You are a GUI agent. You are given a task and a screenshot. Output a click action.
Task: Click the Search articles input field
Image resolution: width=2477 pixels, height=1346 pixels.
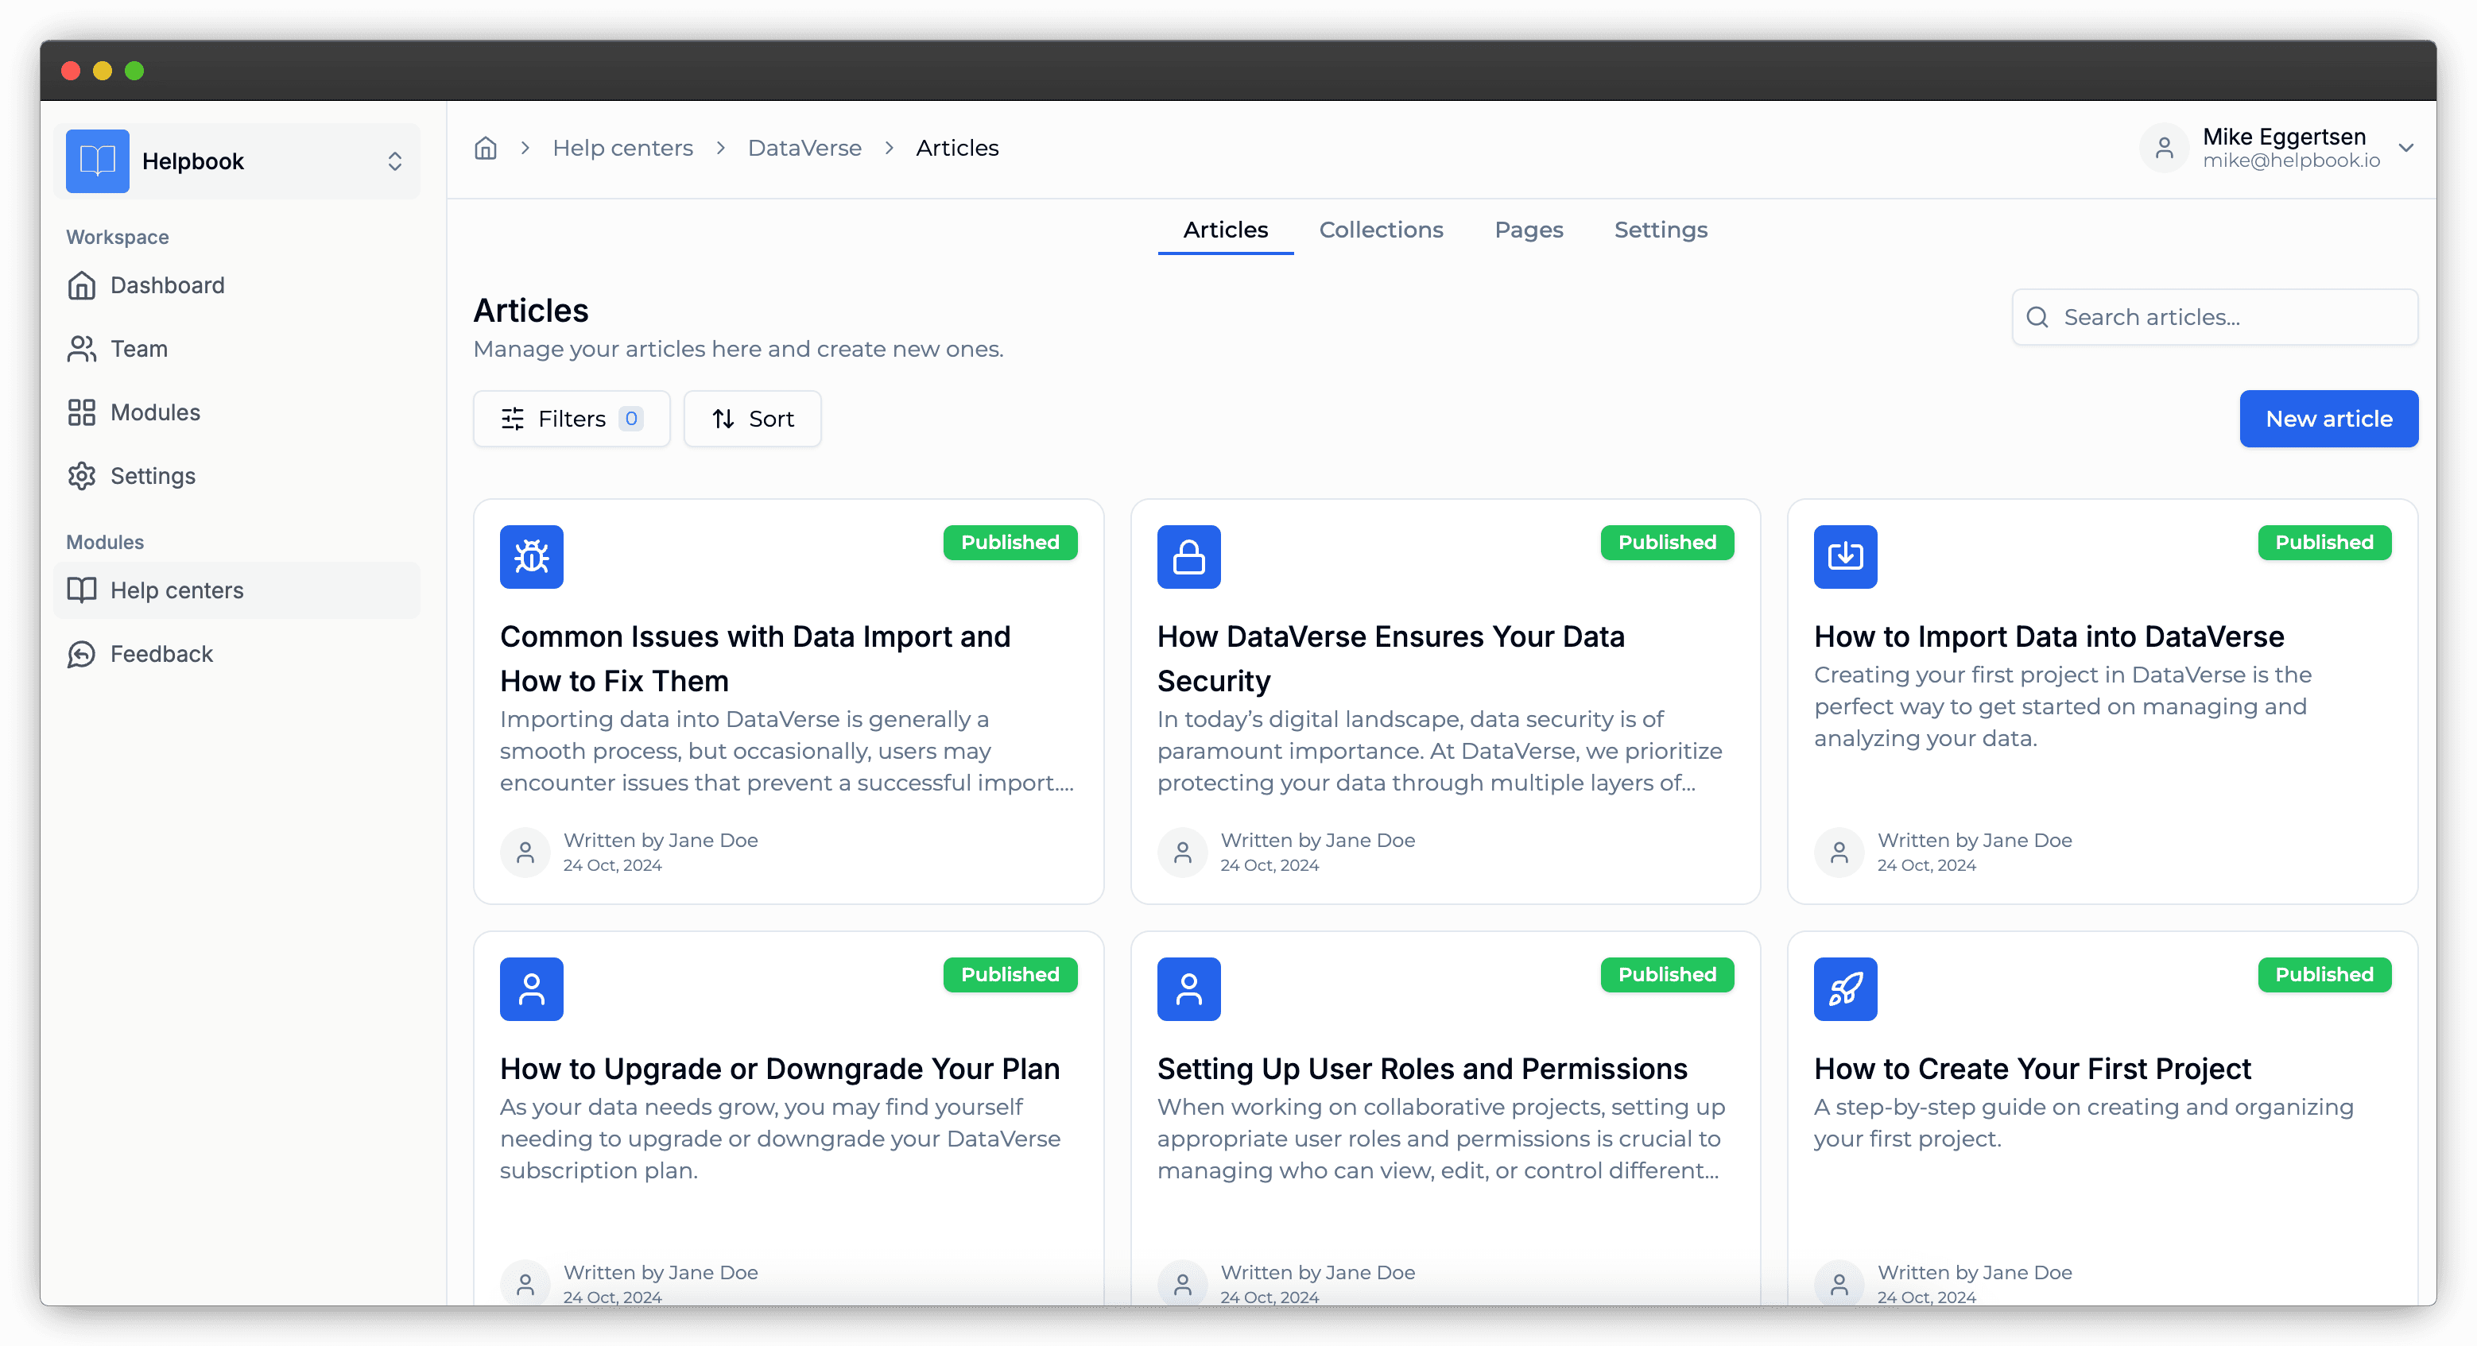(2231, 317)
